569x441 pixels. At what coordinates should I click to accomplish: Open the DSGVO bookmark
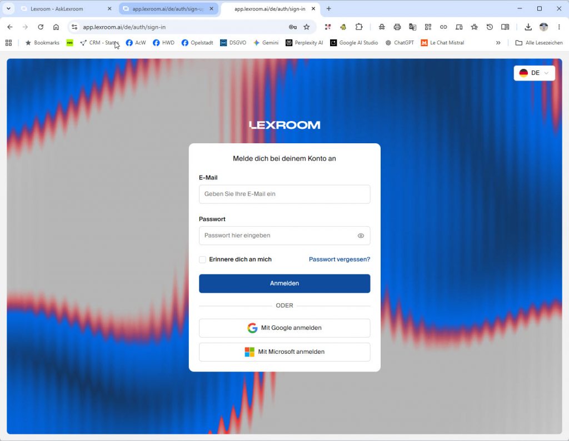coord(233,43)
